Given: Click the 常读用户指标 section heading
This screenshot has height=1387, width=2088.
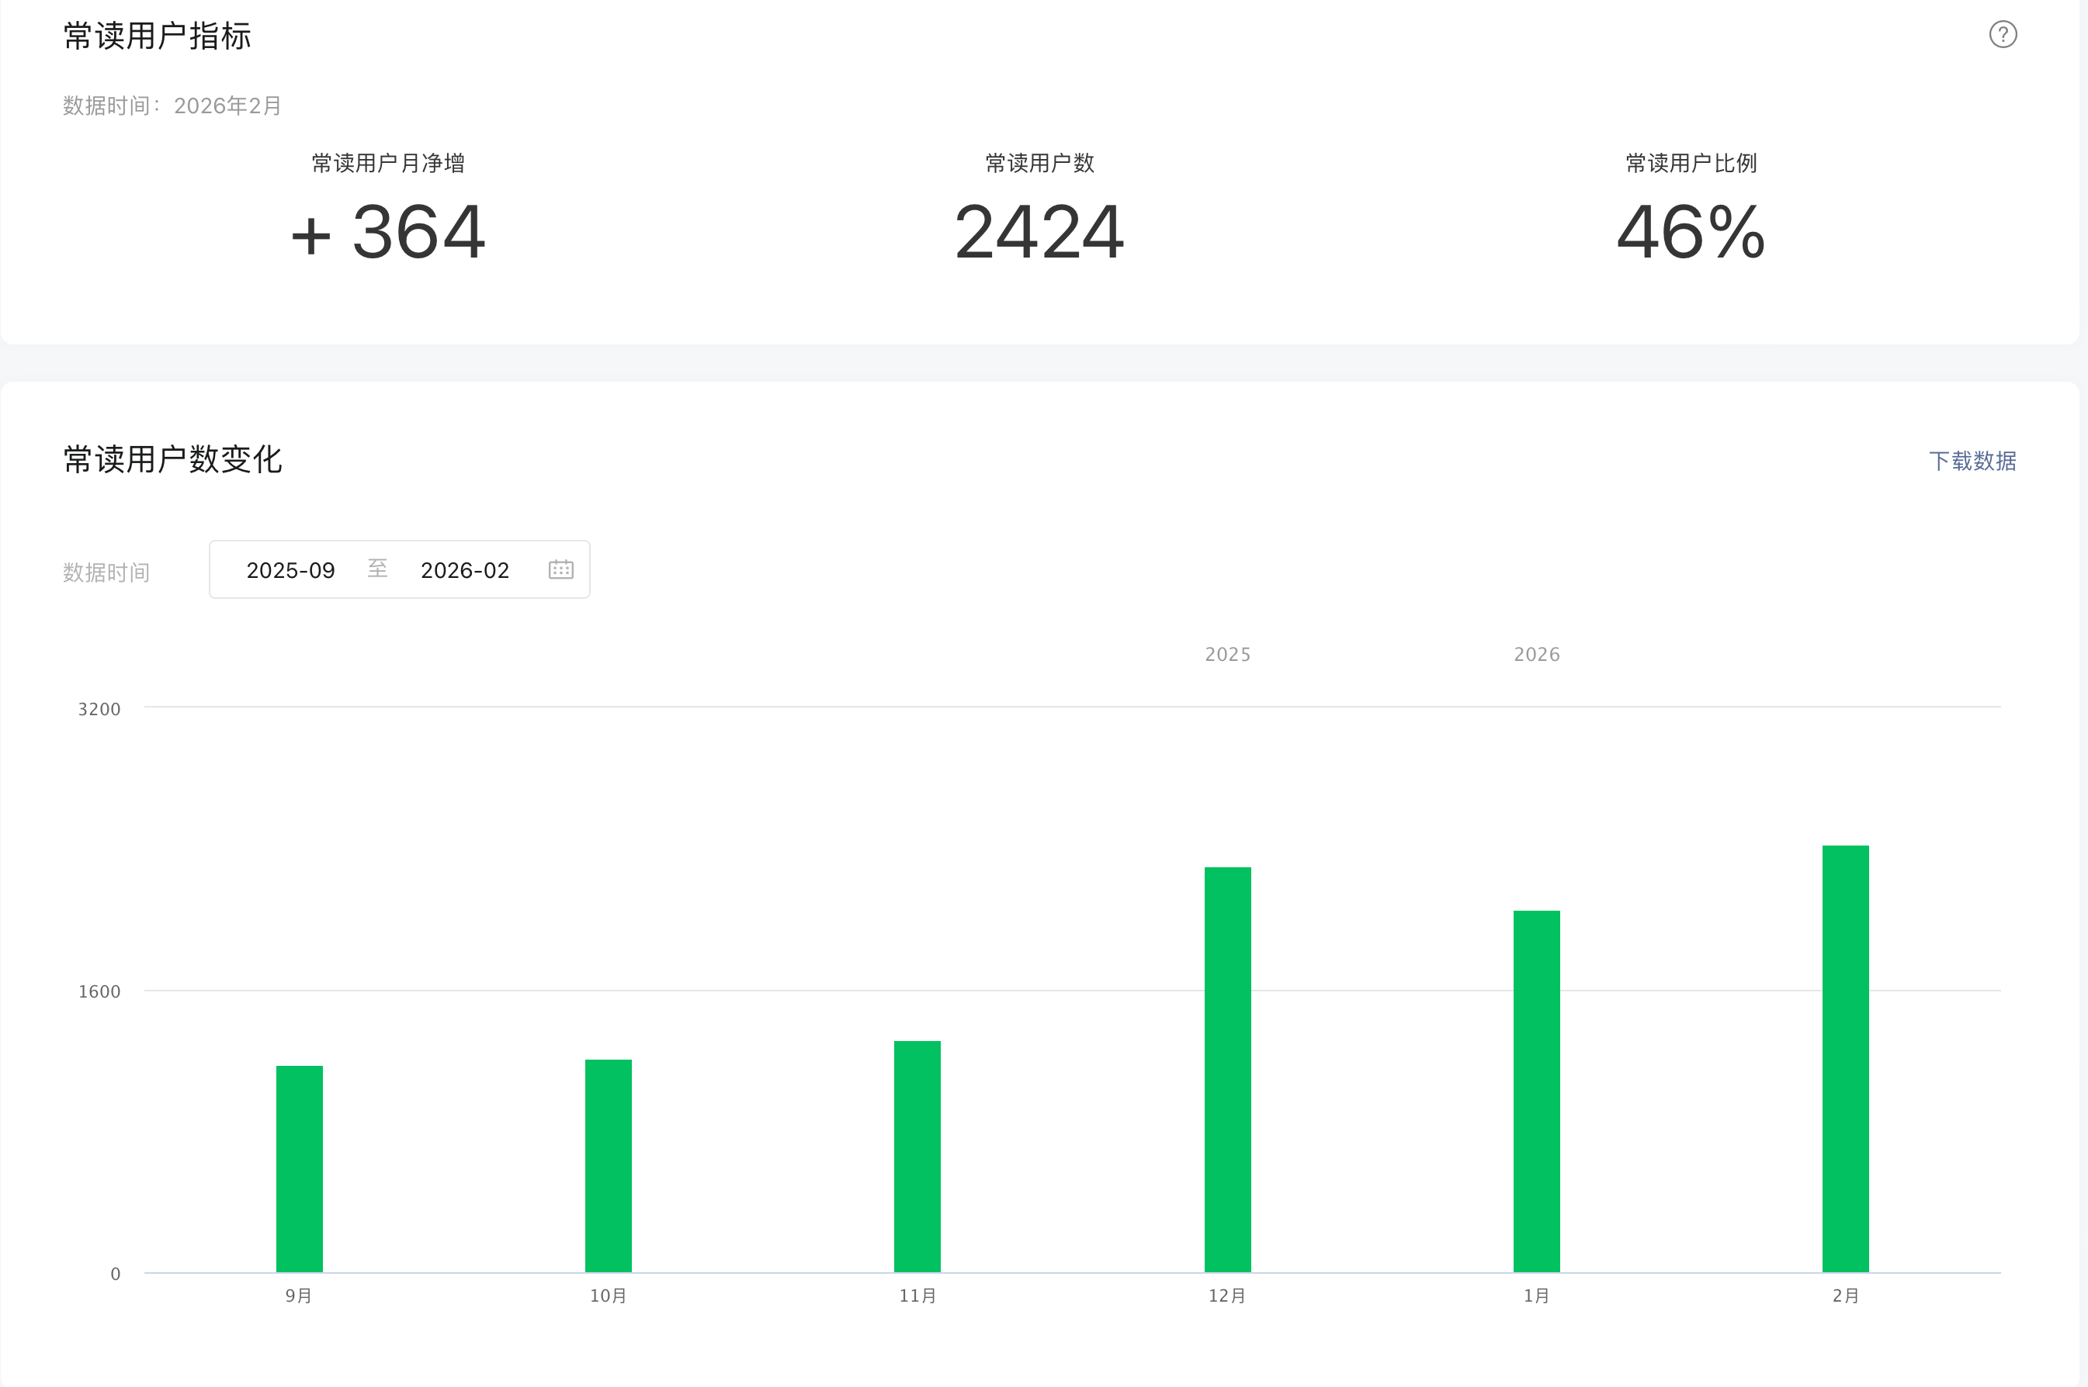Looking at the screenshot, I should click(158, 36).
